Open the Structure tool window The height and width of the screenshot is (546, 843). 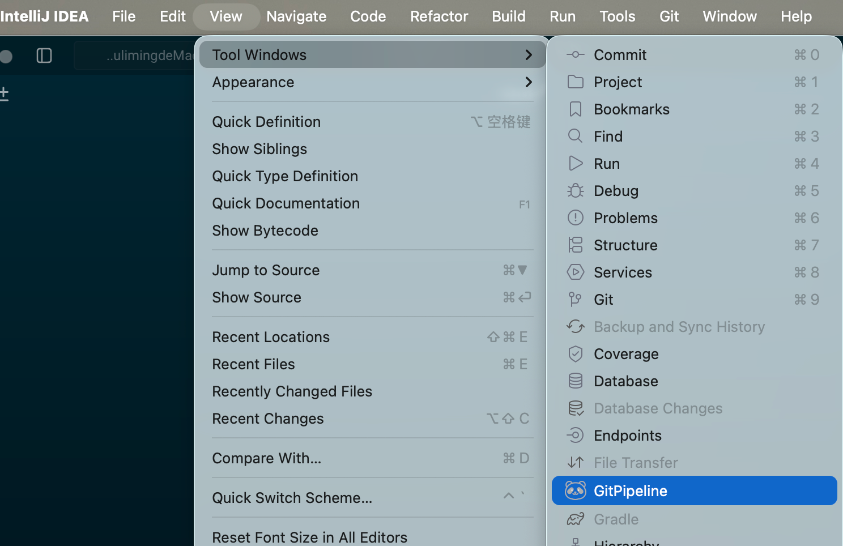click(625, 245)
